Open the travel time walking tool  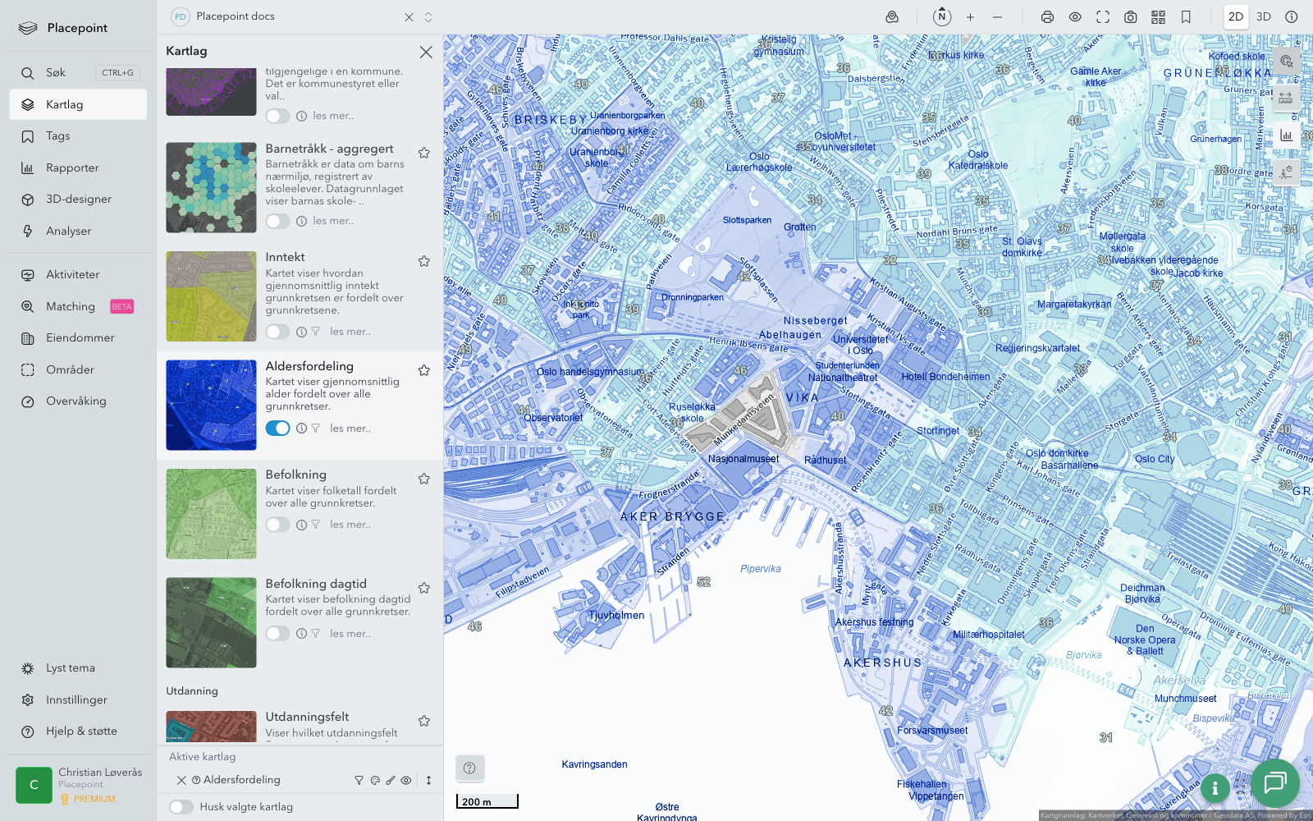1285,172
